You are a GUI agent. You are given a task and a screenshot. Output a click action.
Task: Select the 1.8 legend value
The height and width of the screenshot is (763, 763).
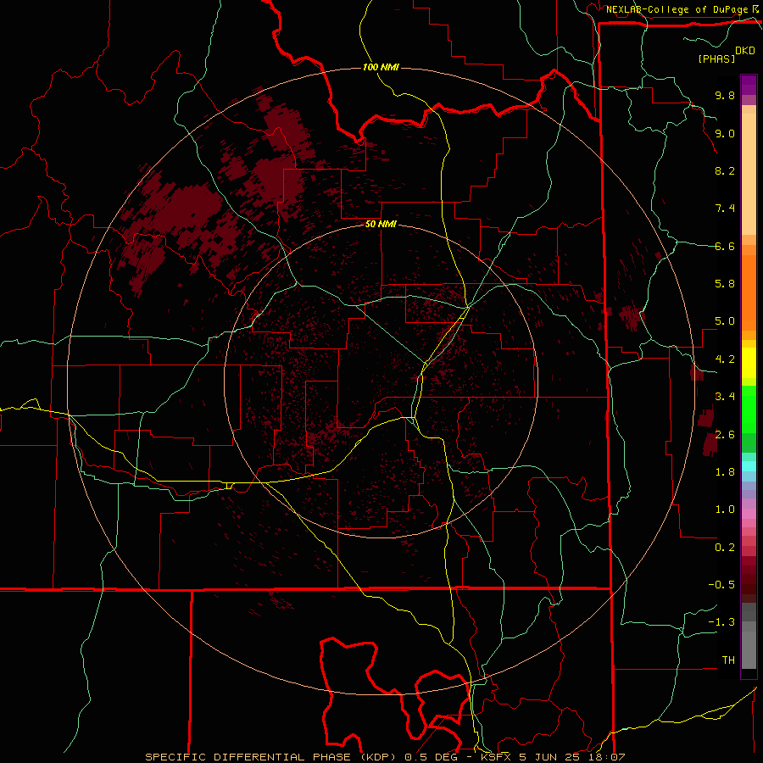pos(725,472)
